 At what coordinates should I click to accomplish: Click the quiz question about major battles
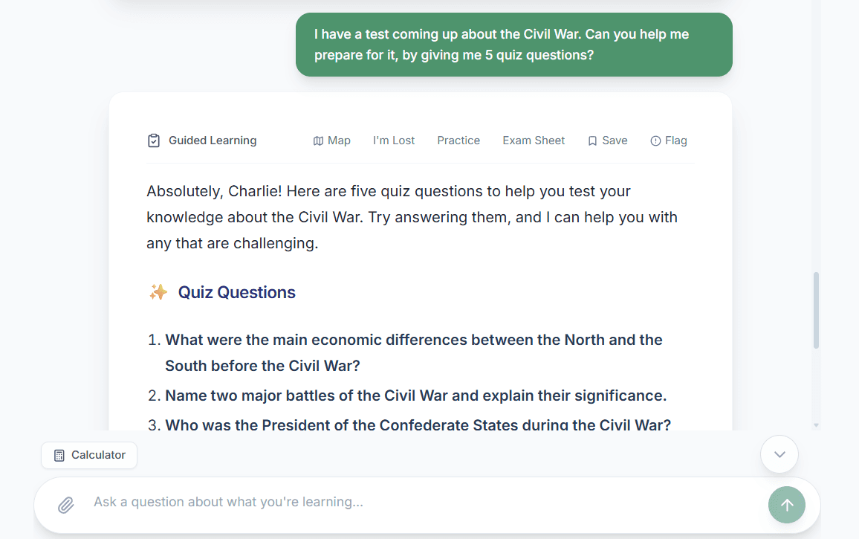[x=415, y=396]
